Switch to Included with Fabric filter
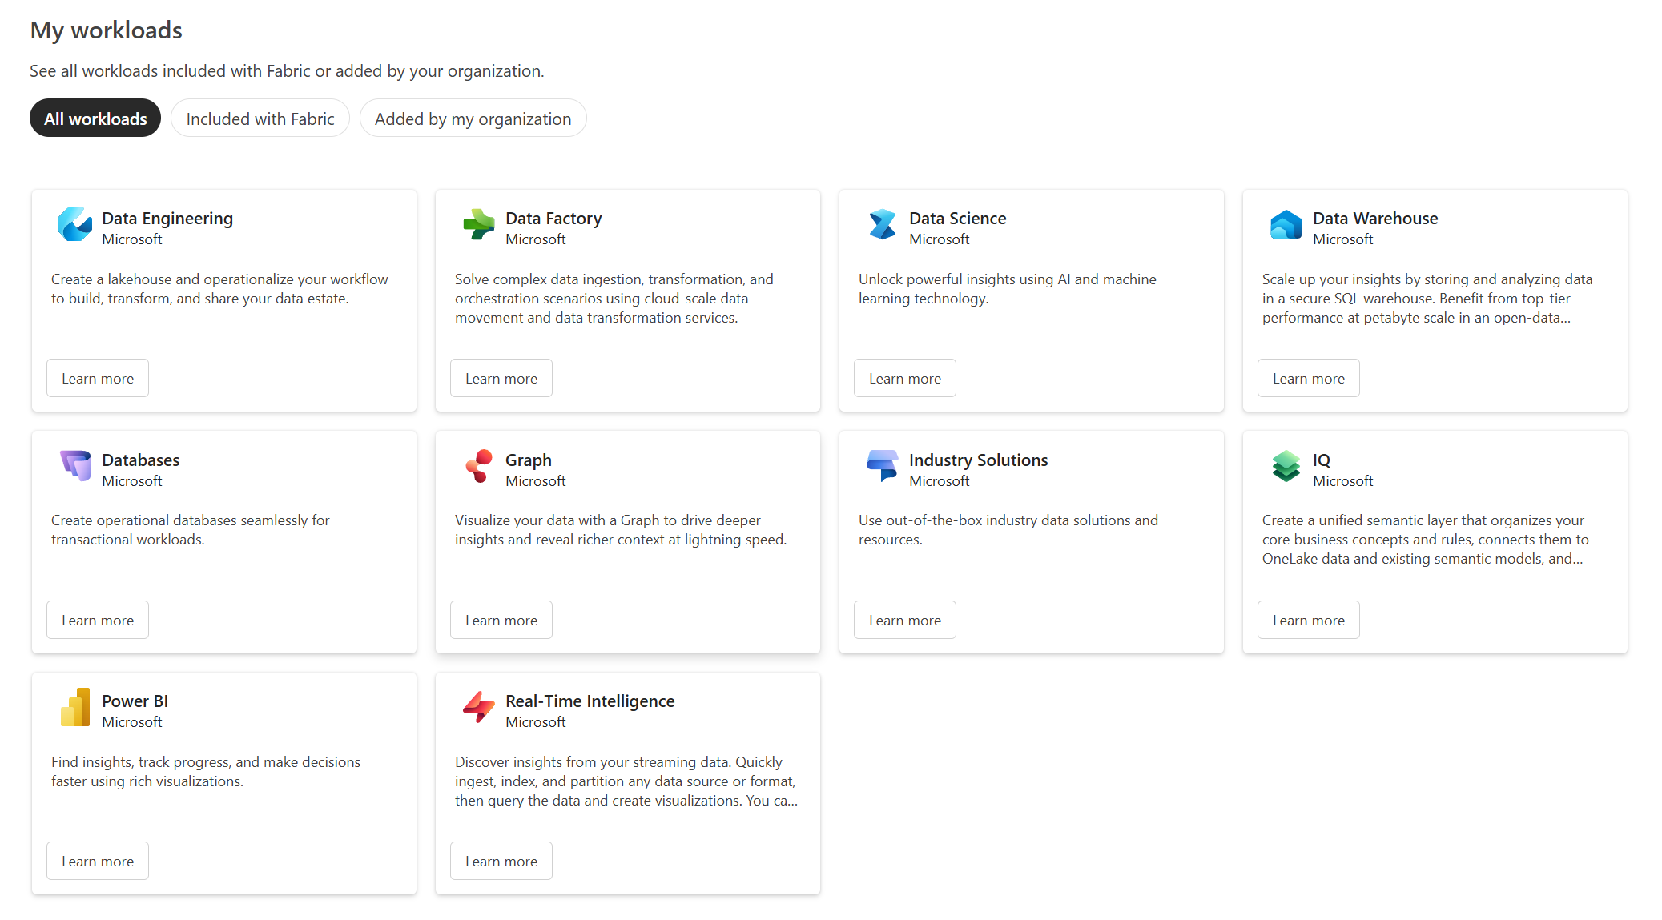Viewport: 1662px width, 920px height. pyautogui.click(x=260, y=119)
